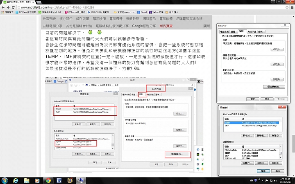Image resolution: width=295 pixels, height=184 pixels.
Task: Click 編輯 under the system variables list
Action: 261,163
